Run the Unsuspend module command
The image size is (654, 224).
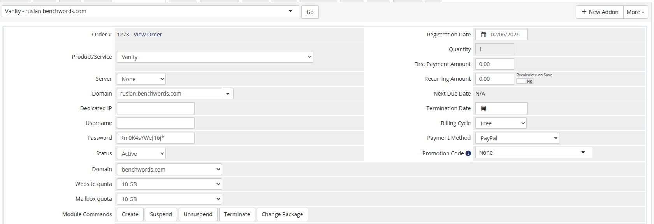(198, 214)
